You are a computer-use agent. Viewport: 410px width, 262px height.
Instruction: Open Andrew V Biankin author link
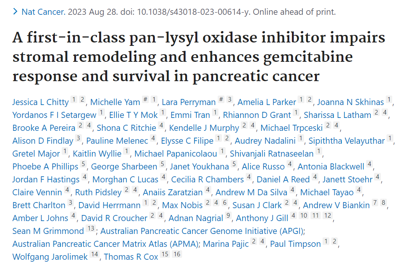pyautogui.click(x=336, y=205)
